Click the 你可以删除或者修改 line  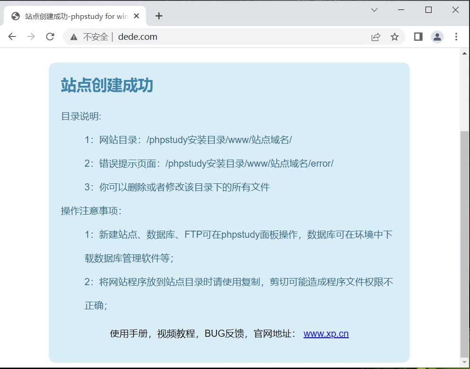coord(177,188)
